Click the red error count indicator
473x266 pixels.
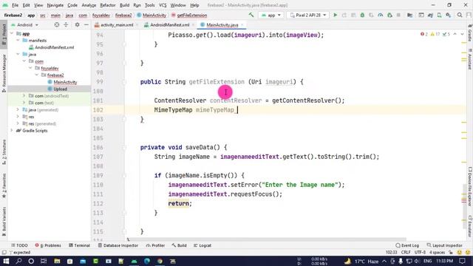tap(423, 34)
